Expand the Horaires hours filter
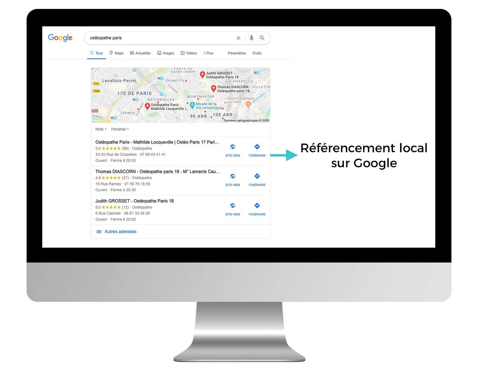This screenshot has width=478, height=372. point(120,129)
